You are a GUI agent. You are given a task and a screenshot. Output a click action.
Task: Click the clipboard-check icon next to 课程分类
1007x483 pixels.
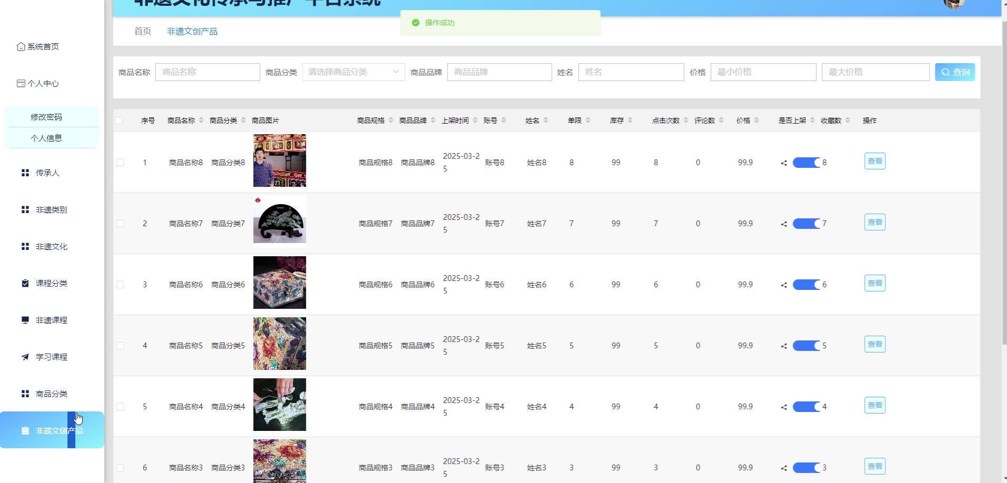[x=25, y=284]
